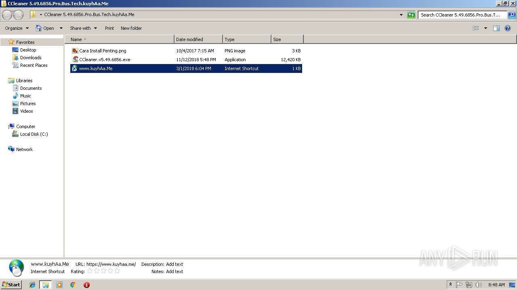The height and width of the screenshot is (290, 517).
Task: Click the Open toolbar button
Action: click(45, 28)
